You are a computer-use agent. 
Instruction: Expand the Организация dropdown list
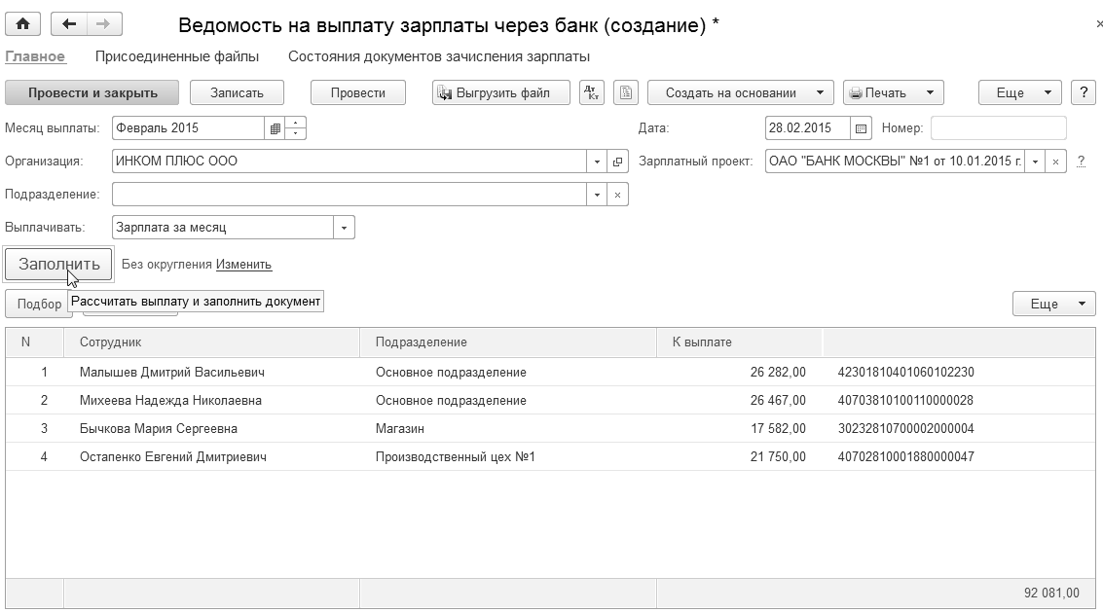pyautogui.click(x=597, y=162)
